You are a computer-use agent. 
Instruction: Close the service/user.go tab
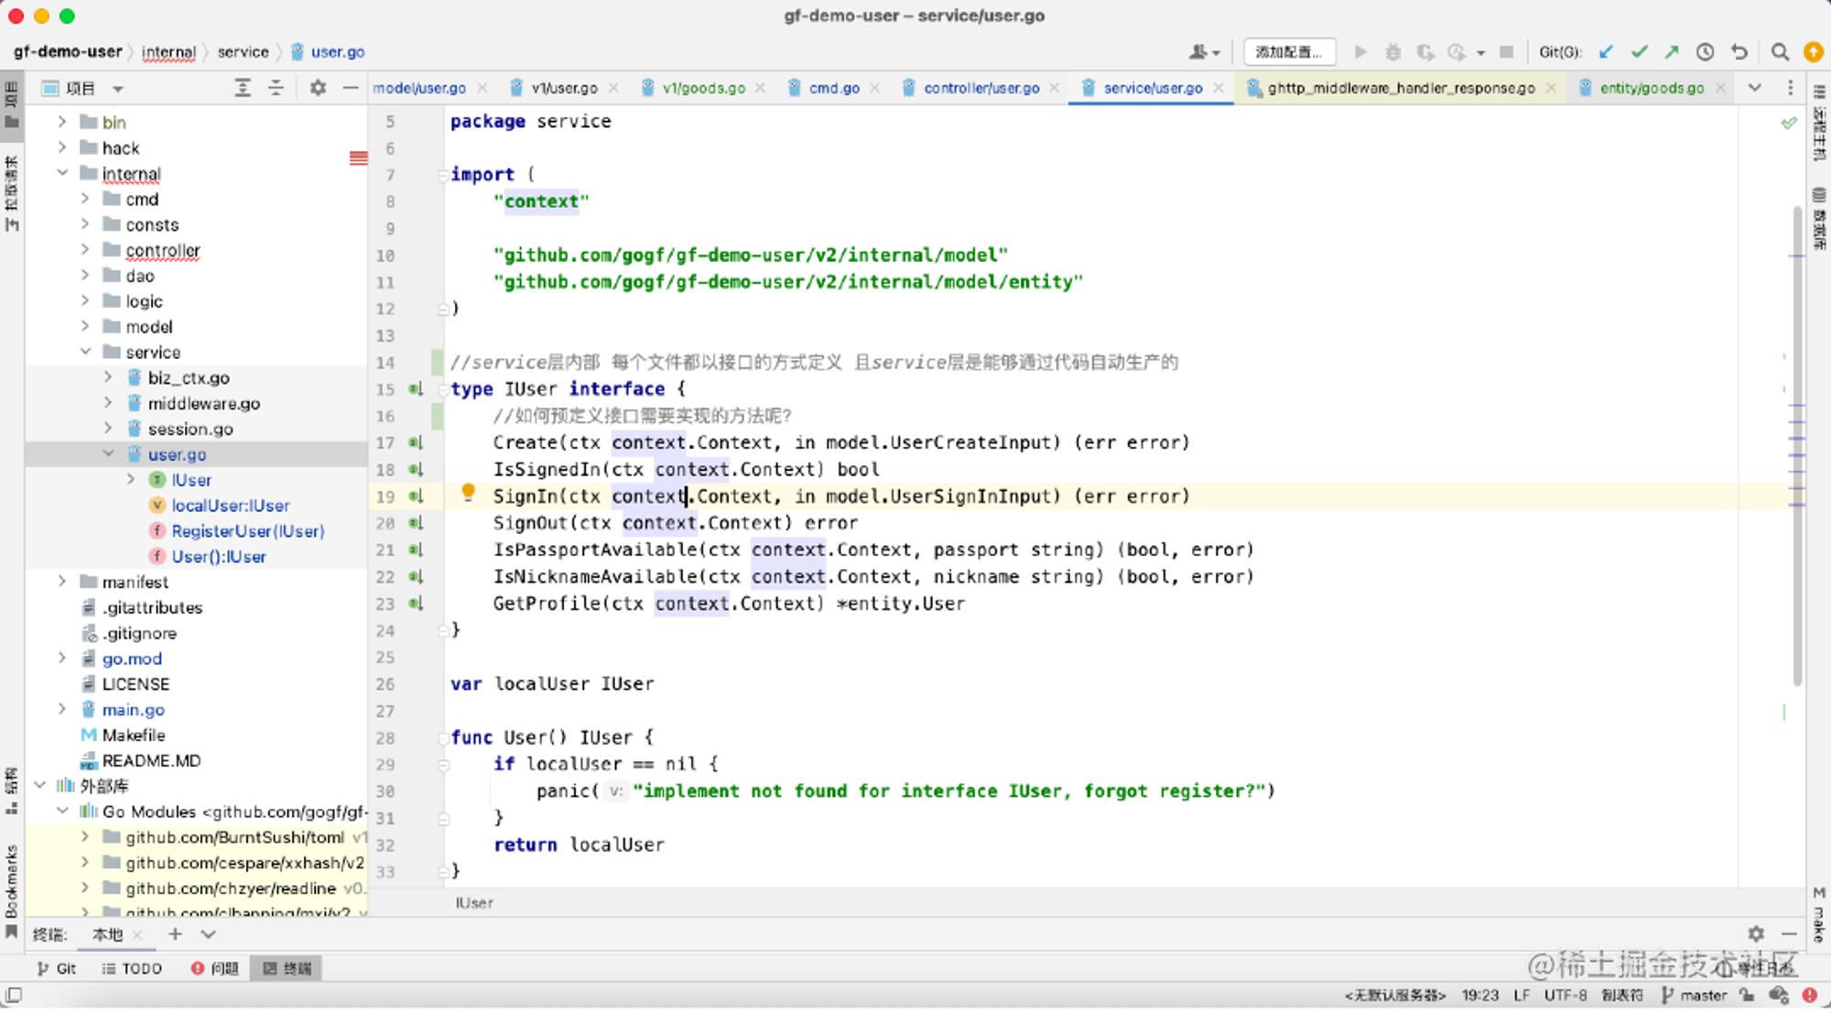coord(1219,88)
